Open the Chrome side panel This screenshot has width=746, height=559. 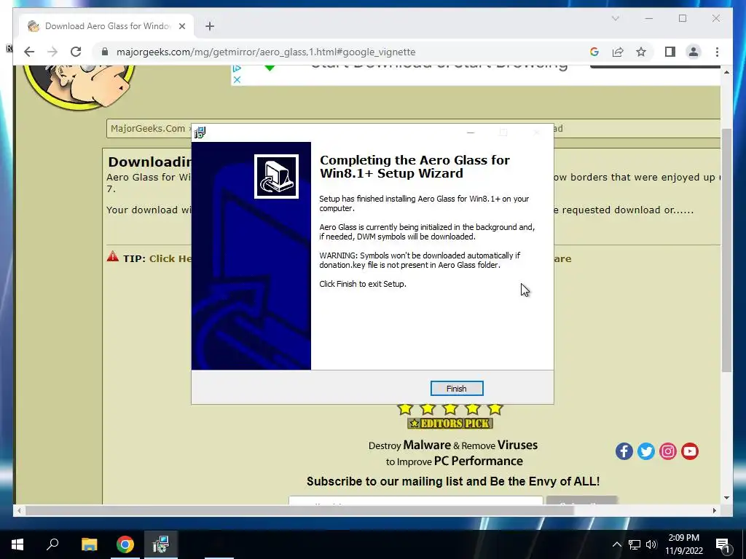coord(670,52)
